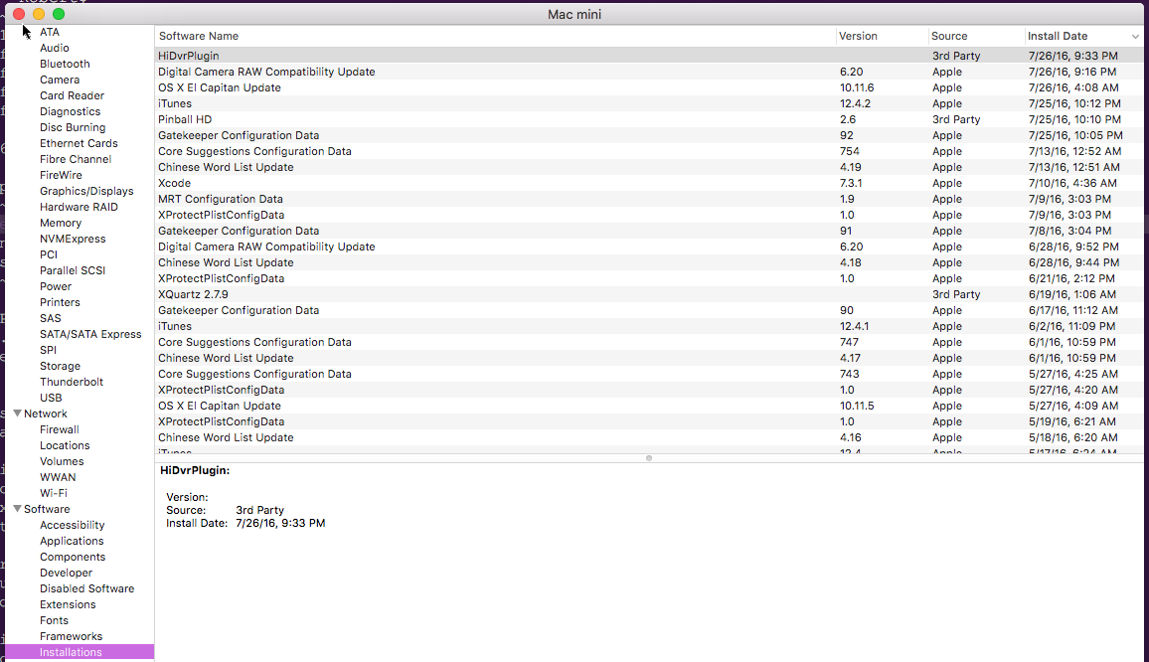Select SPI in the sidebar
Image resolution: width=1149 pixels, height=662 pixels.
pyautogui.click(x=48, y=350)
